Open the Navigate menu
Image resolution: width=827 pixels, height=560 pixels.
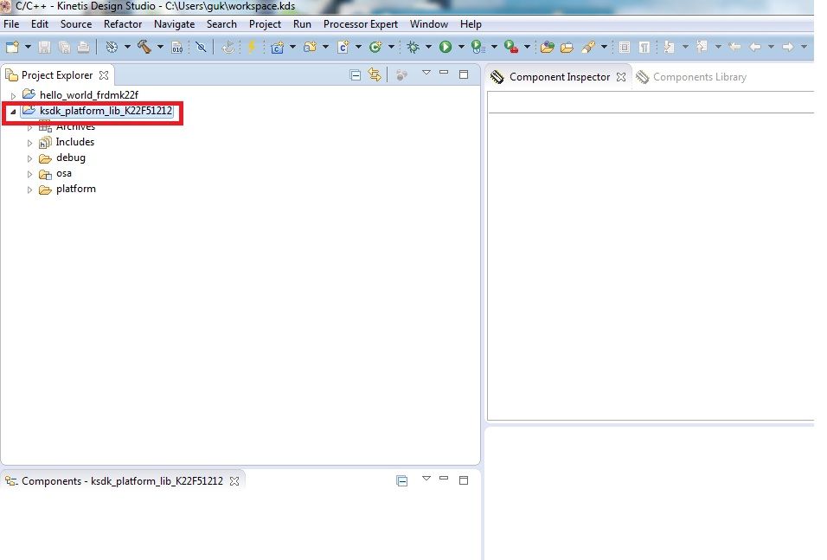tap(174, 24)
